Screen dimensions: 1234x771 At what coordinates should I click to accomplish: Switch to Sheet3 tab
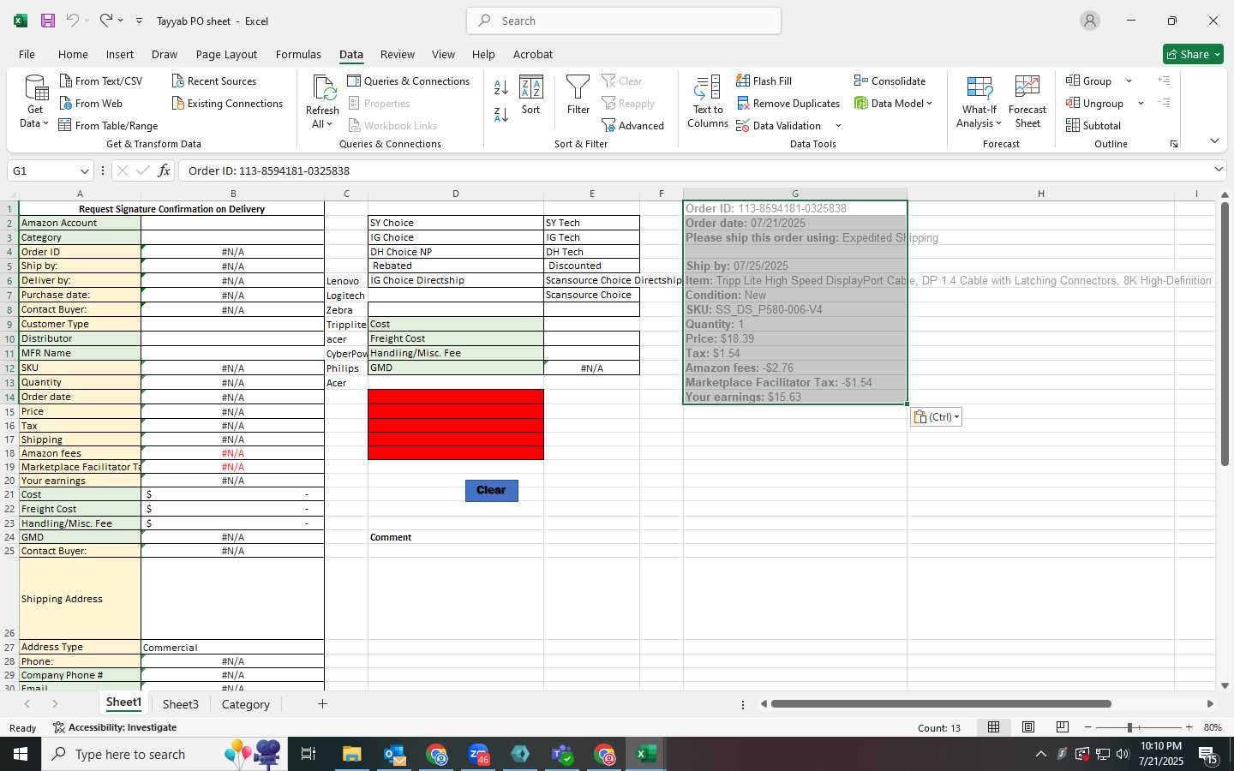pyautogui.click(x=181, y=704)
